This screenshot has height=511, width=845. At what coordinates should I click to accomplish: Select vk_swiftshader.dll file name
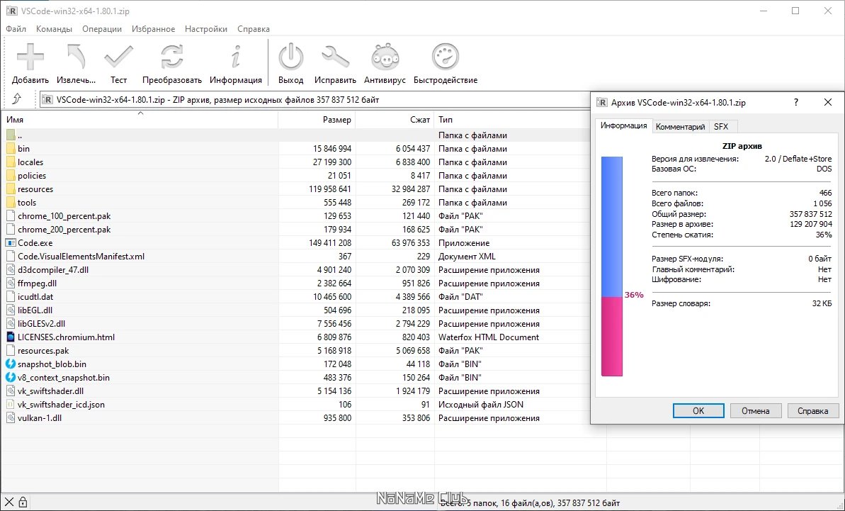point(51,391)
